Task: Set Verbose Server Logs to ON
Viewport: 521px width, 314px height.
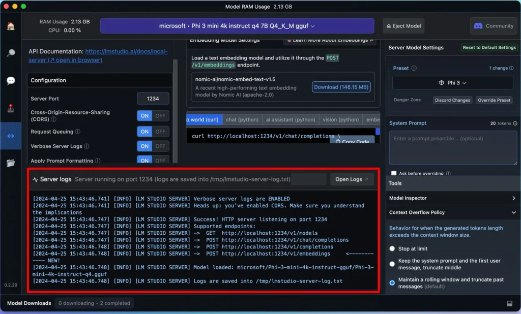Action: pos(144,146)
